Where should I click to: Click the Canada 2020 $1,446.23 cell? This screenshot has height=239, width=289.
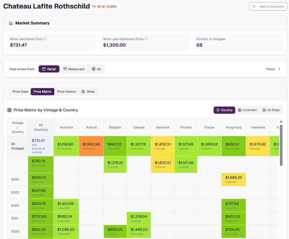(139, 231)
